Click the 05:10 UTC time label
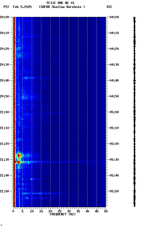 tap(114, 128)
